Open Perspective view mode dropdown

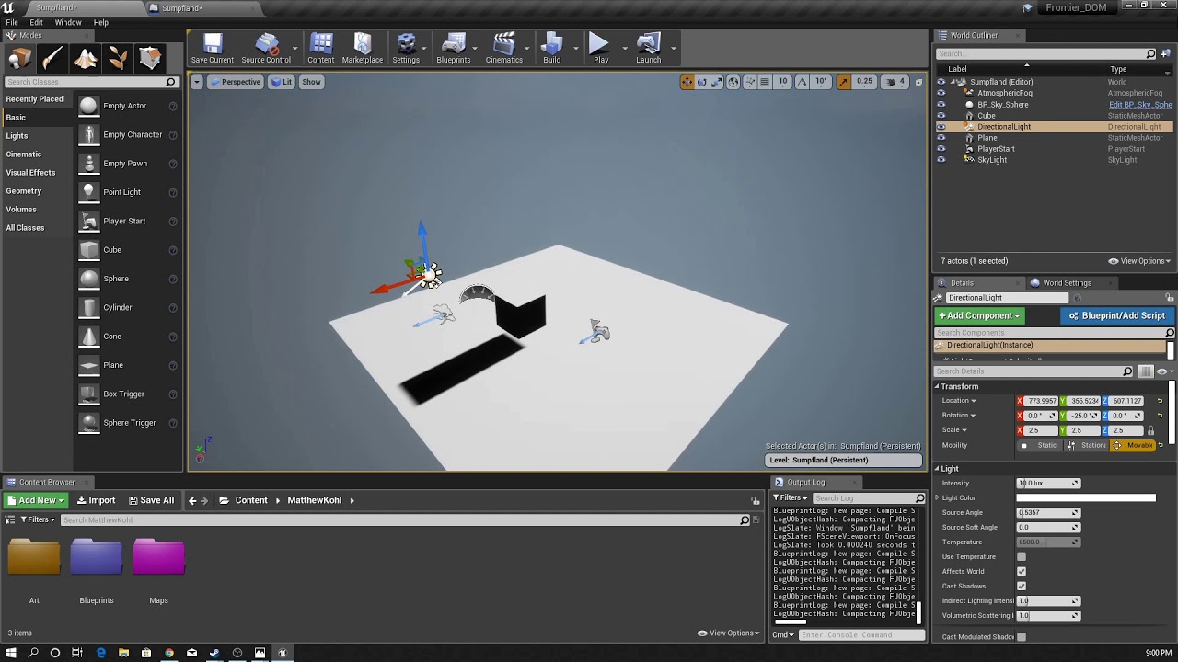pyautogui.click(x=236, y=82)
